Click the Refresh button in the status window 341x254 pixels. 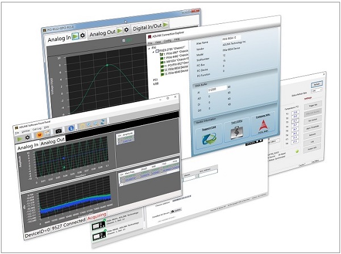coord(318,84)
